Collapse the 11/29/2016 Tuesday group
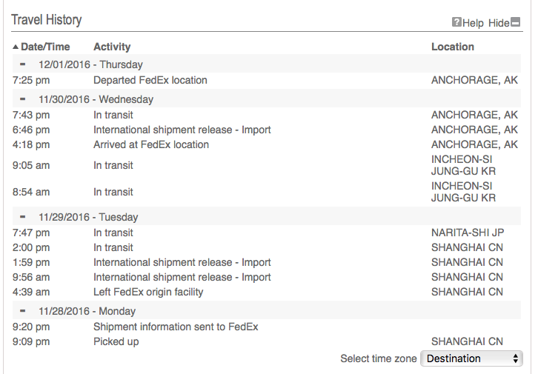 [23, 217]
